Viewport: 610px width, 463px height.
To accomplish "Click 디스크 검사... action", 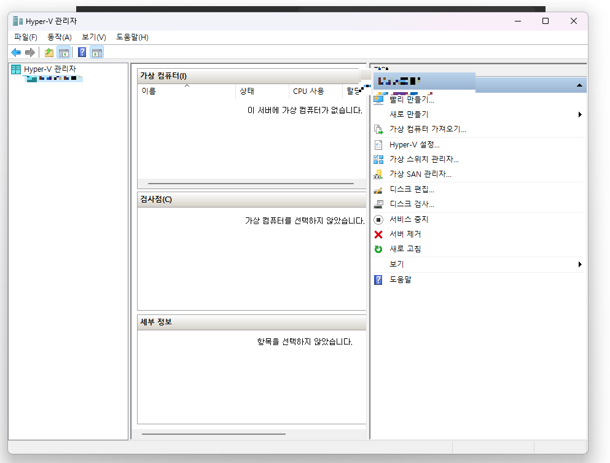I will click(412, 204).
